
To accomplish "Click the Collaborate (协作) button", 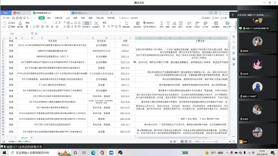I will tap(215, 18).
